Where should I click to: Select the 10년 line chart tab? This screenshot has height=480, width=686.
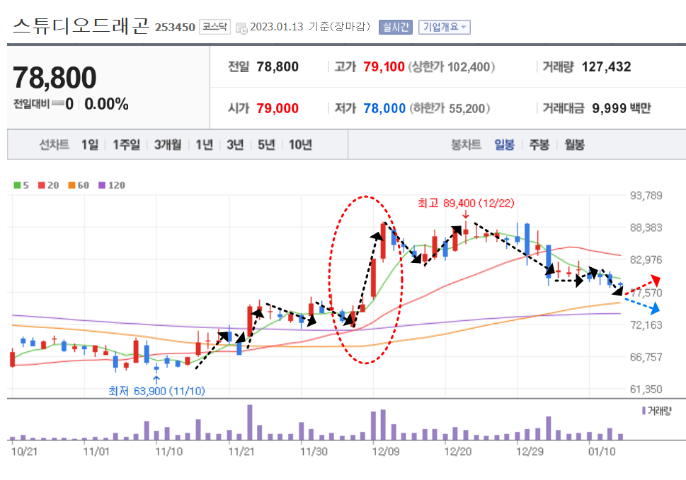pyautogui.click(x=300, y=145)
